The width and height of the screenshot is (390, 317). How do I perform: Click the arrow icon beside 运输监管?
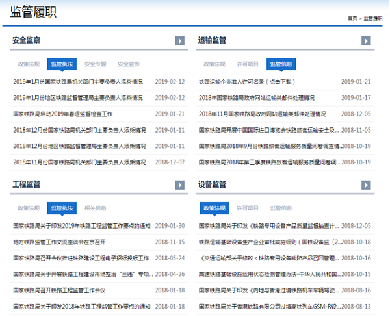click(366, 41)
